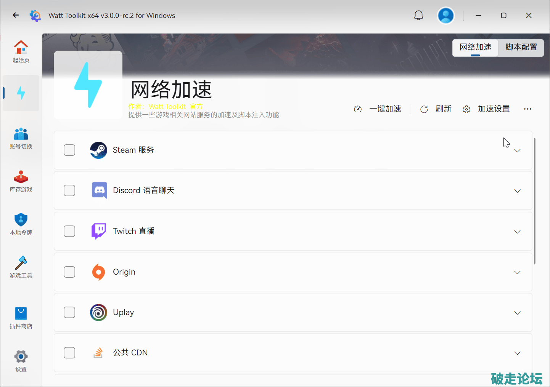
Task: Select the 账号切换 account switch icon
Action: pyautogui.click(x=21, y=134)
